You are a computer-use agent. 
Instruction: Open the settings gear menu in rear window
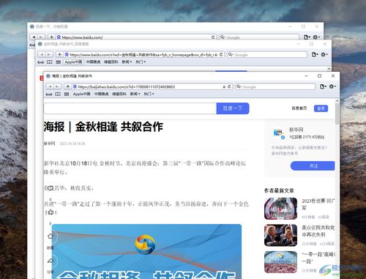[316, 37]
